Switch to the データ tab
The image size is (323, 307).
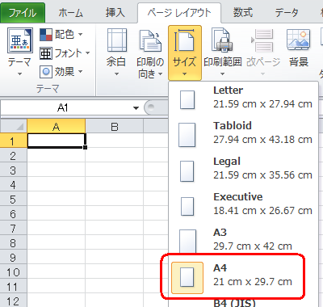287,13
